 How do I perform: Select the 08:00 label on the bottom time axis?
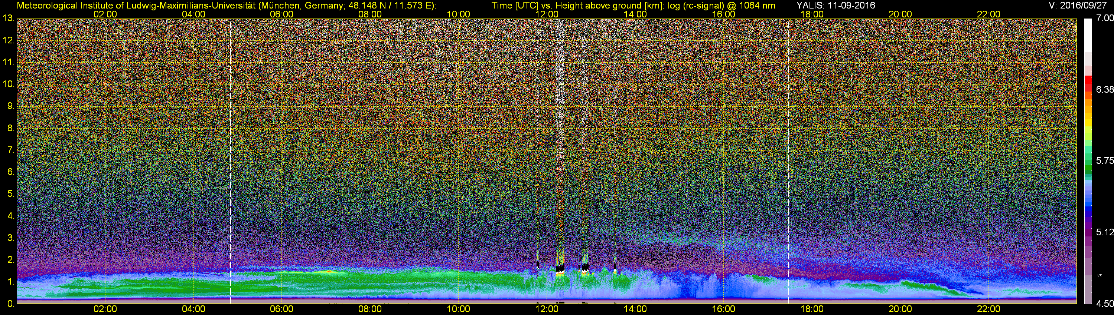[x=370, y=309]
